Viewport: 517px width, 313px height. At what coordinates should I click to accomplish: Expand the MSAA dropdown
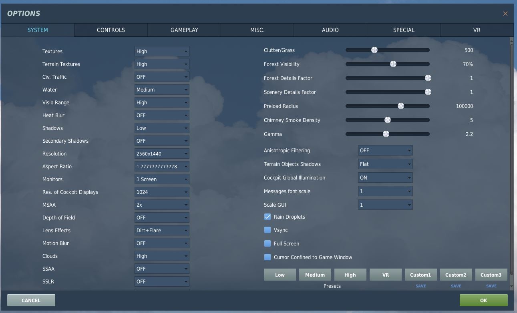[x=162, y=205]
